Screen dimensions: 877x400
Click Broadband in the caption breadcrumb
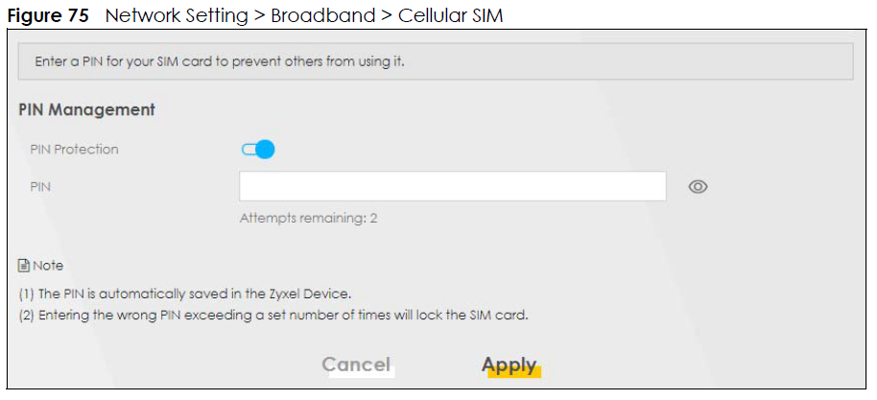click(322, 15)
